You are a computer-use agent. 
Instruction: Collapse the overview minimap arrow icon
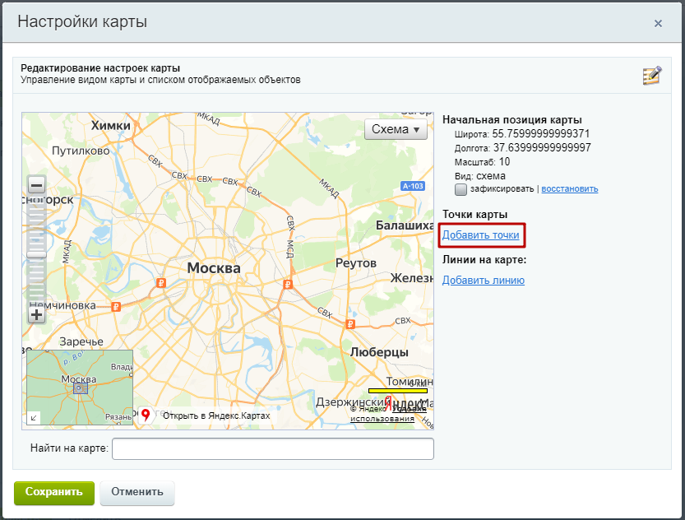(34, 418)
